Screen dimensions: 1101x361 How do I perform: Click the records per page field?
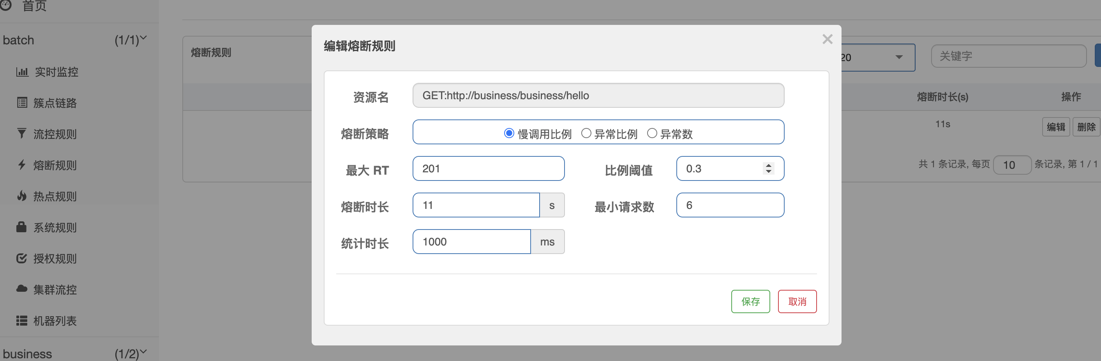[x=1012, y=165]
